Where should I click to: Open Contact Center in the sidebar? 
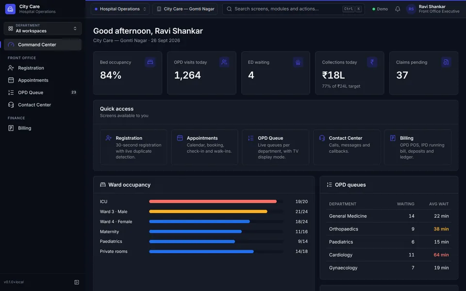43,105
